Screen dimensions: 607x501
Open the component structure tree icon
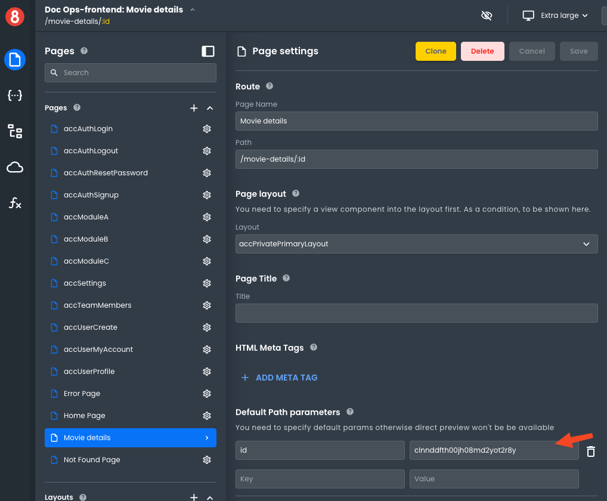pos(14,131)
